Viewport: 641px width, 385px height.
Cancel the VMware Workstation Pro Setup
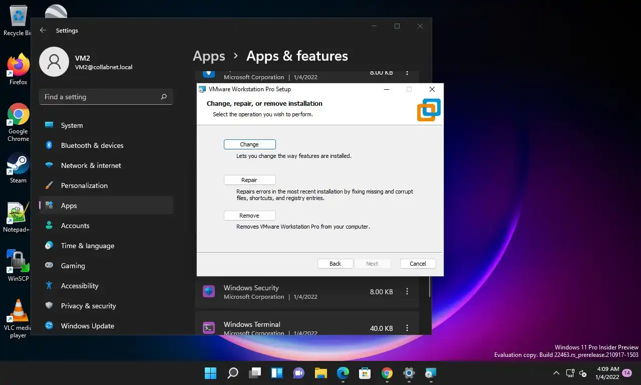coord(418,264)
